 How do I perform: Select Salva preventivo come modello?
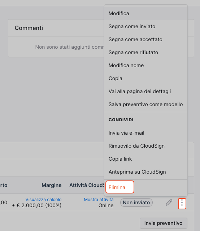coord(146,104)
